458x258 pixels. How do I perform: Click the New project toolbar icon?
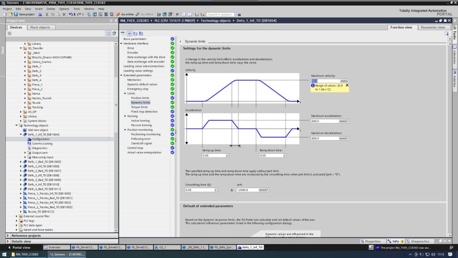pyautogui.click(x=5, y=14)
